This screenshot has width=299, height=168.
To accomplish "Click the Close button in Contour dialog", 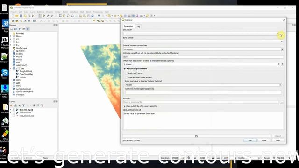I will tap(264, 140).
